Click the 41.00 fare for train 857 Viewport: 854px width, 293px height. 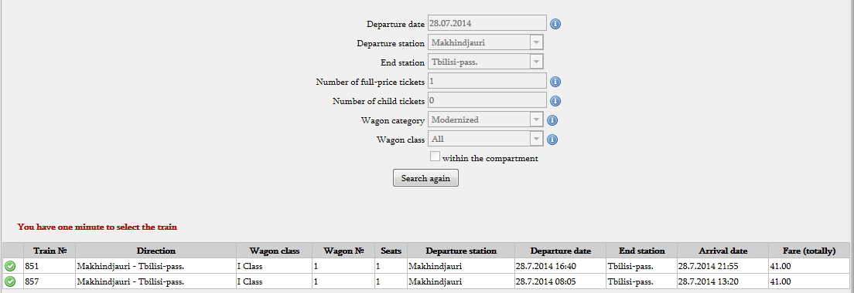(x=809, y=281)
